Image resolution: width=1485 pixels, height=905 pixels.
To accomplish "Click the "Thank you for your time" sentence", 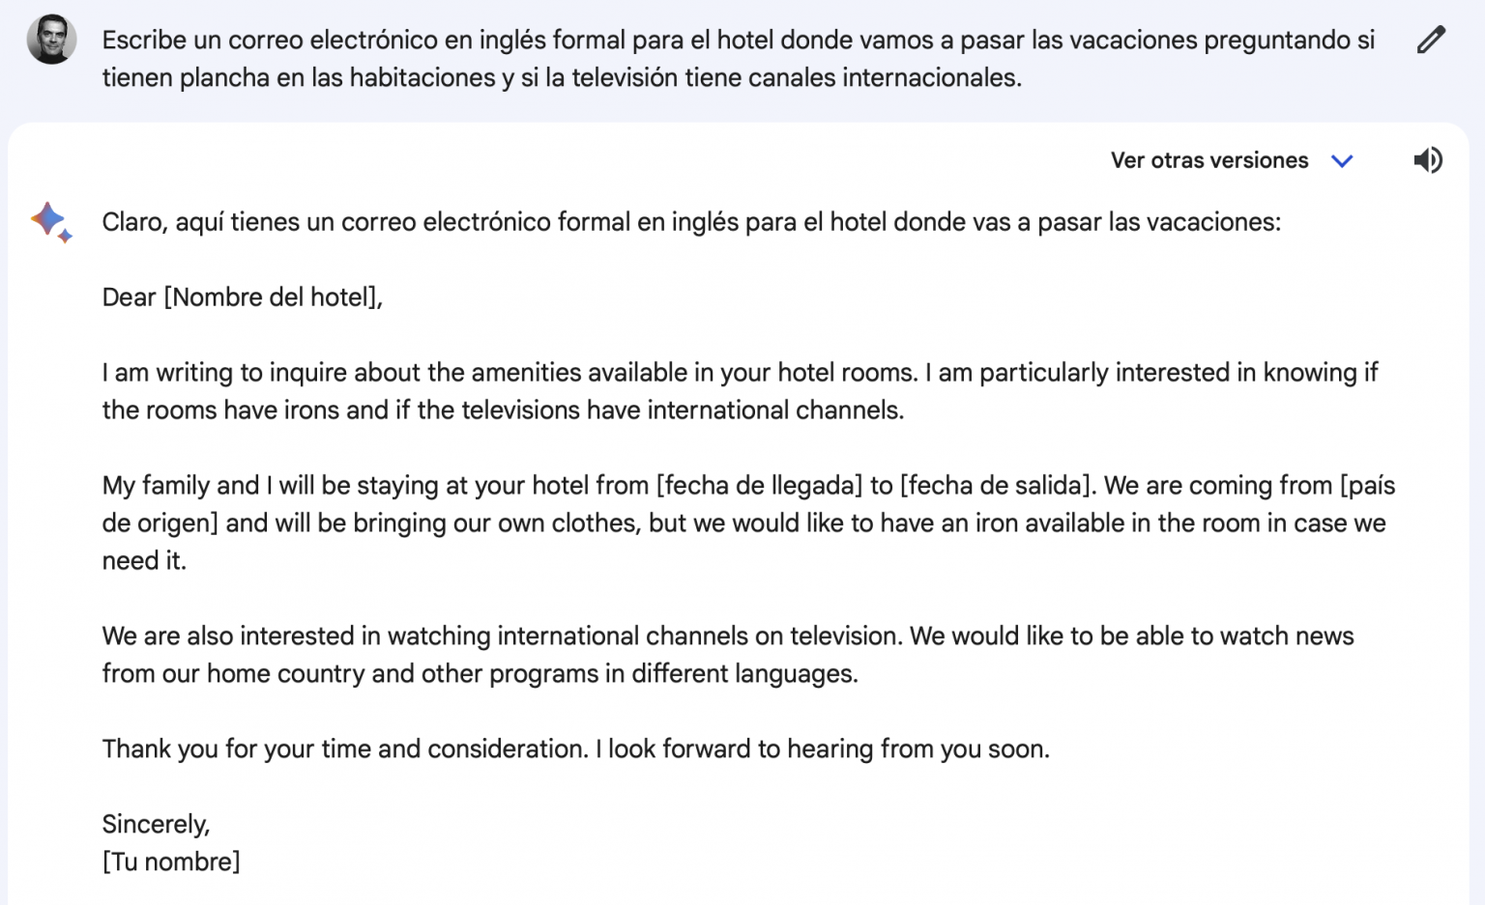I will (x=345, y=749).
